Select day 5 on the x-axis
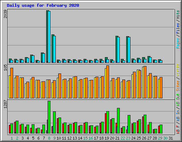 33,138
